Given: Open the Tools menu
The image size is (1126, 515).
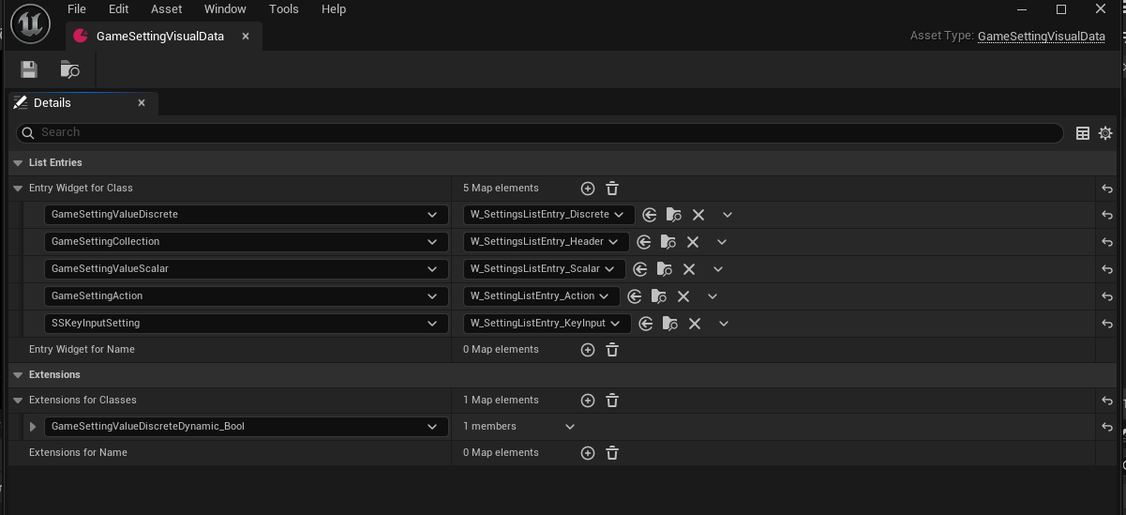Looking at the screenshot, I should pyautogui.click(x=283, y=9).
